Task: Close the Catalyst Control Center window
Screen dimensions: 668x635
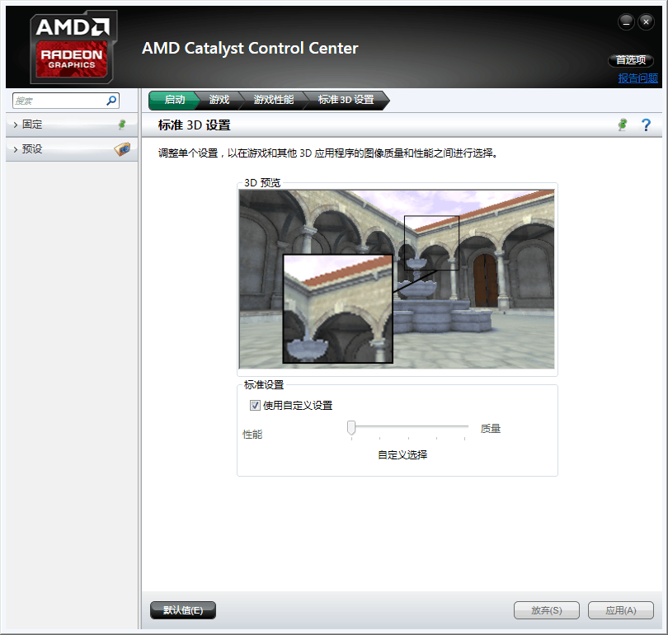Action: click(x=645, y=21)
